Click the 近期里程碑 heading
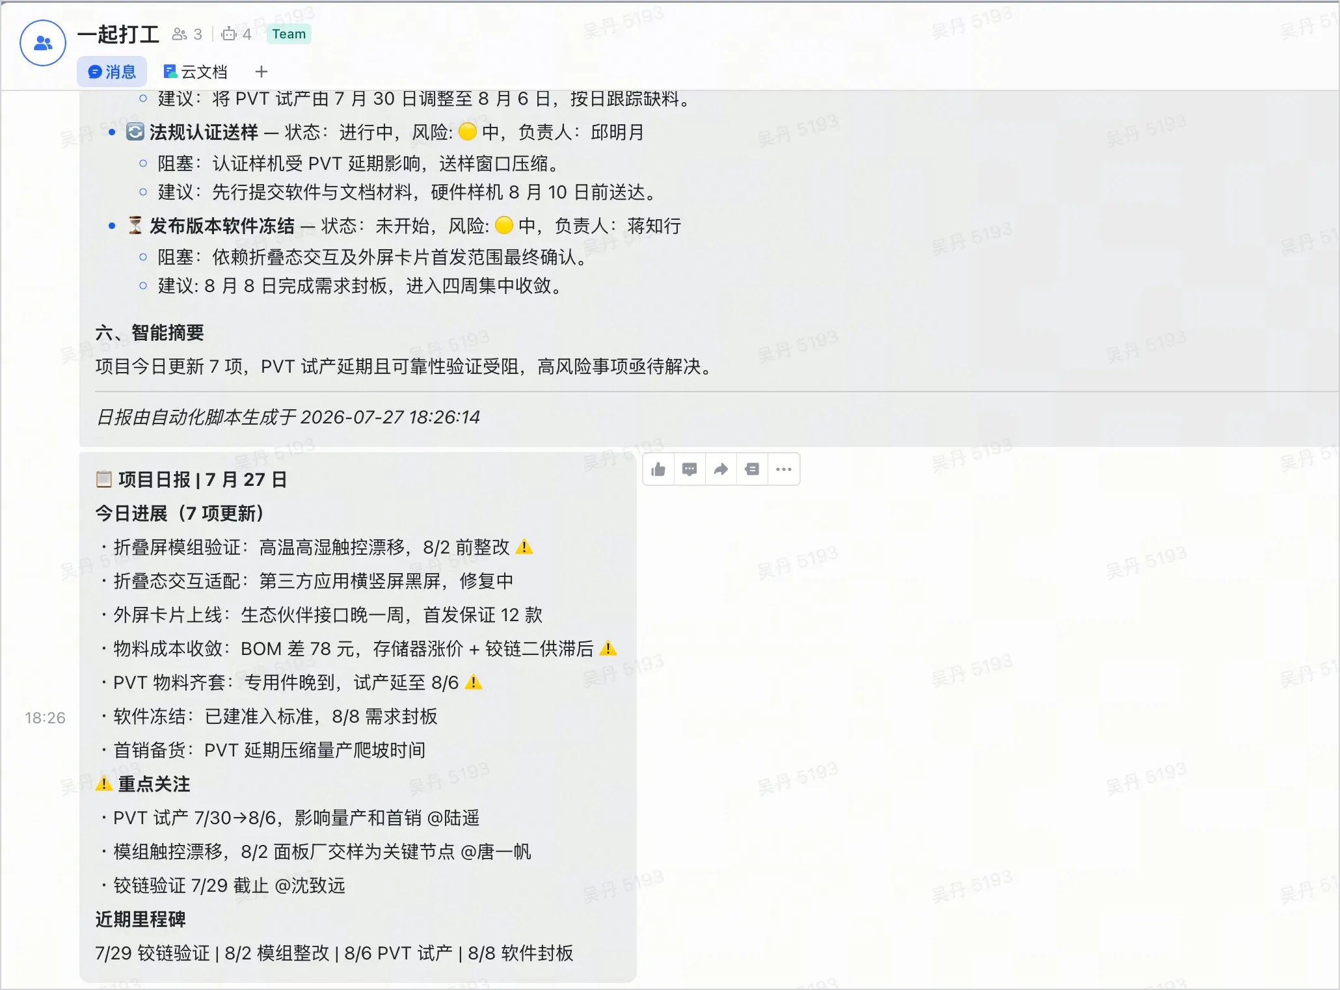1340x990 pixels. [x=141, y=919]
